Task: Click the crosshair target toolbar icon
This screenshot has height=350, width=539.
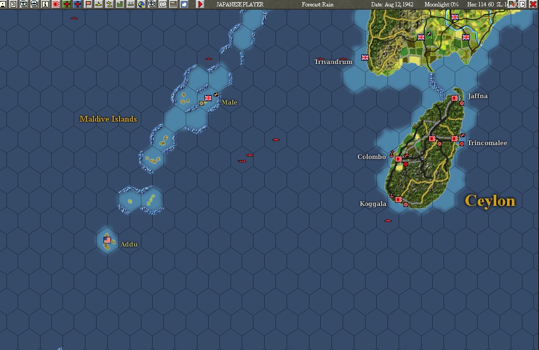Action: point(152,4)
